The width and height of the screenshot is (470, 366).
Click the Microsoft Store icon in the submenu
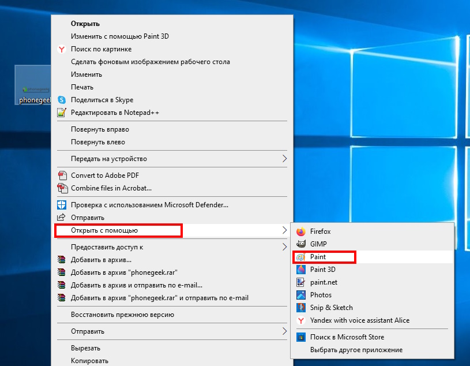301,337
